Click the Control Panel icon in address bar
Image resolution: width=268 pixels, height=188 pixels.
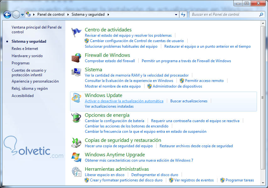tap(28, 14)
